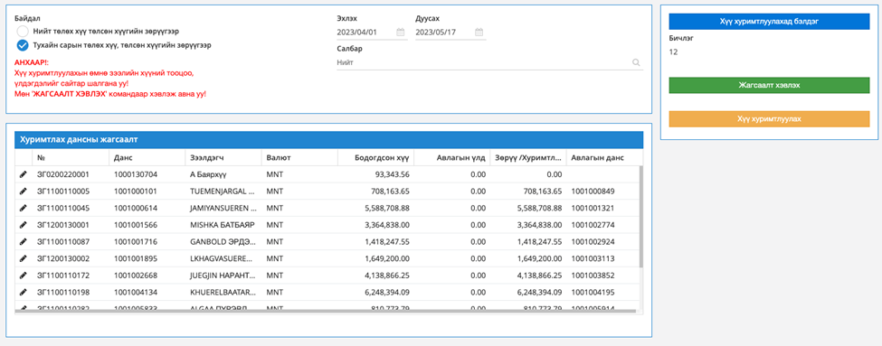Click edit pencil on ЗГ1100110087 row
Screen dimensions: 882x346
[x=23, y=241]
